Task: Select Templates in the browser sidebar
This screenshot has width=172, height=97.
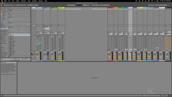Action: [4, 43]
